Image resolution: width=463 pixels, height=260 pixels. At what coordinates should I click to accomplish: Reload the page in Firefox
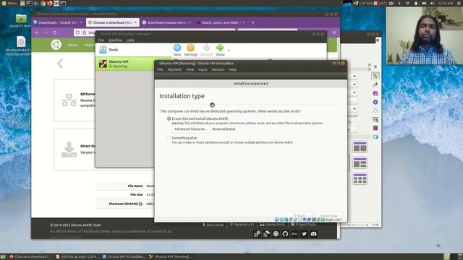55,32
